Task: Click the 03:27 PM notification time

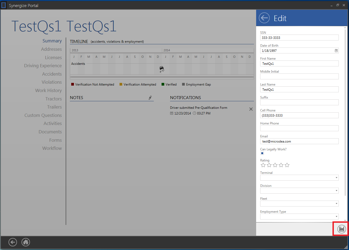Action: (204, 113)
